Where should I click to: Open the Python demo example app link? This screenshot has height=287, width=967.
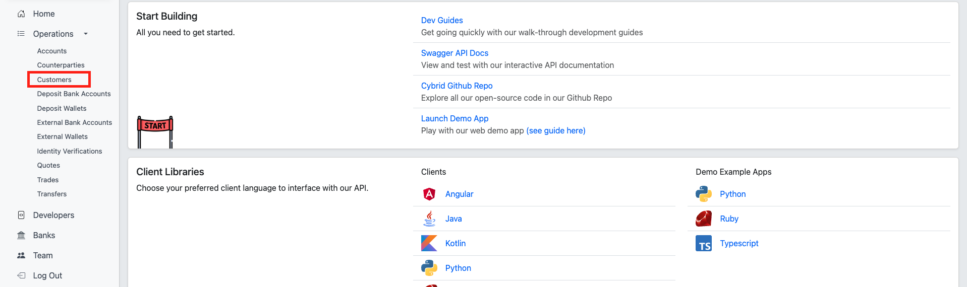coord(732,194)
